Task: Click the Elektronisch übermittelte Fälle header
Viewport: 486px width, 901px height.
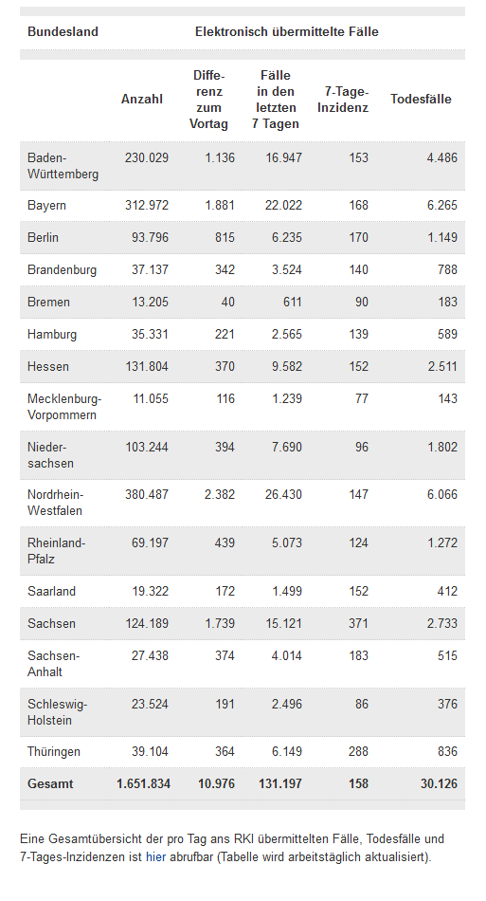Action: (x=287, y=31)
